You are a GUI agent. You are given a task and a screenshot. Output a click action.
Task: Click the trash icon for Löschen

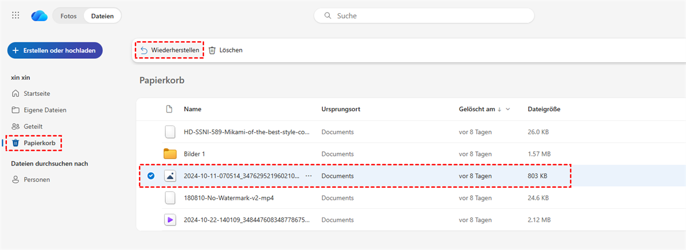(x=212, y=50)
